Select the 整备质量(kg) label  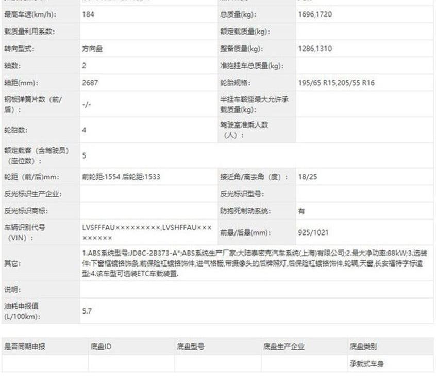point(241,49)
